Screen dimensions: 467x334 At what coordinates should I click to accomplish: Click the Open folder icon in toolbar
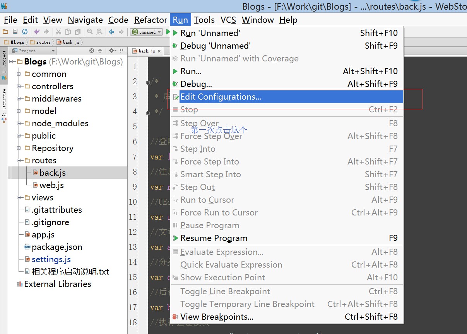pos(6,32)
